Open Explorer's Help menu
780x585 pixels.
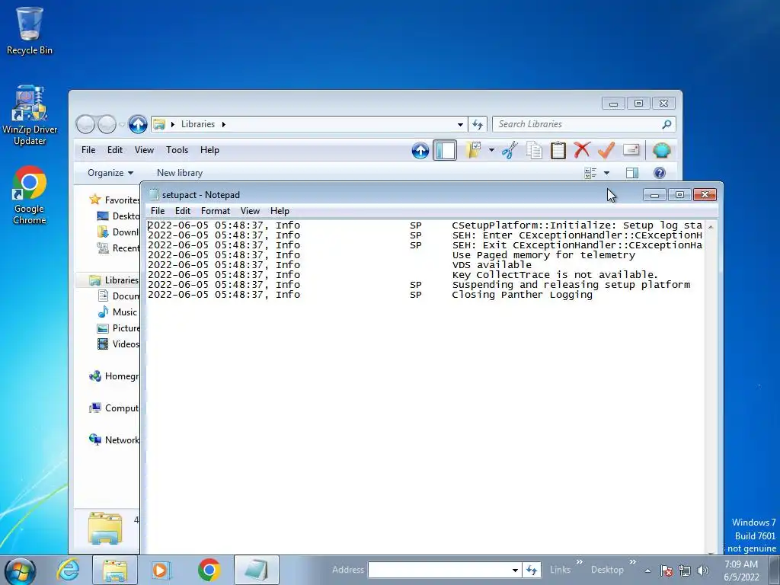[209, 150]
